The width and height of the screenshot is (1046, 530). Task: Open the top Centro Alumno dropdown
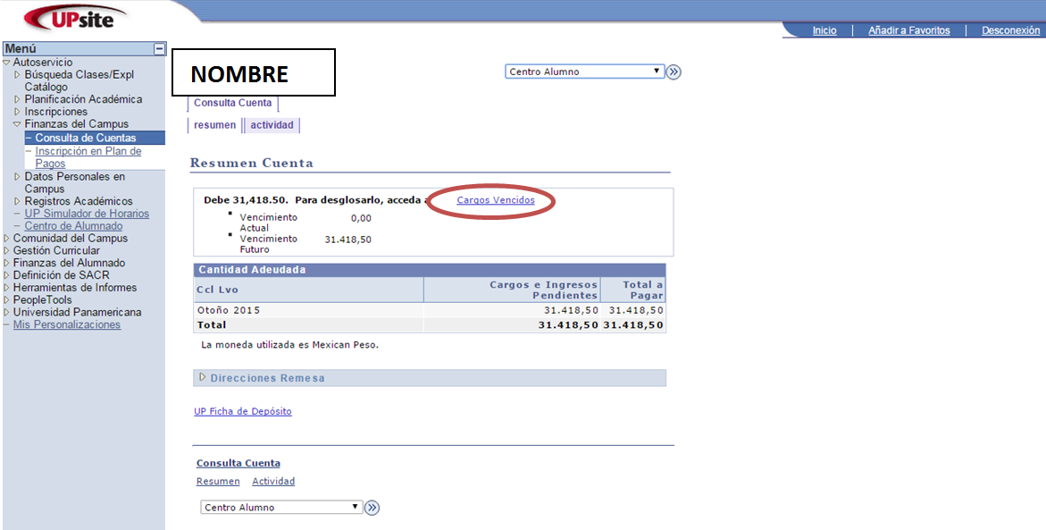pyautogui.click(x=584, y=72)
